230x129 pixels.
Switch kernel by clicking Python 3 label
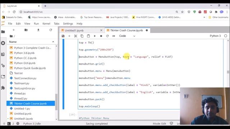pyautogui.click(x=215, y=36)
